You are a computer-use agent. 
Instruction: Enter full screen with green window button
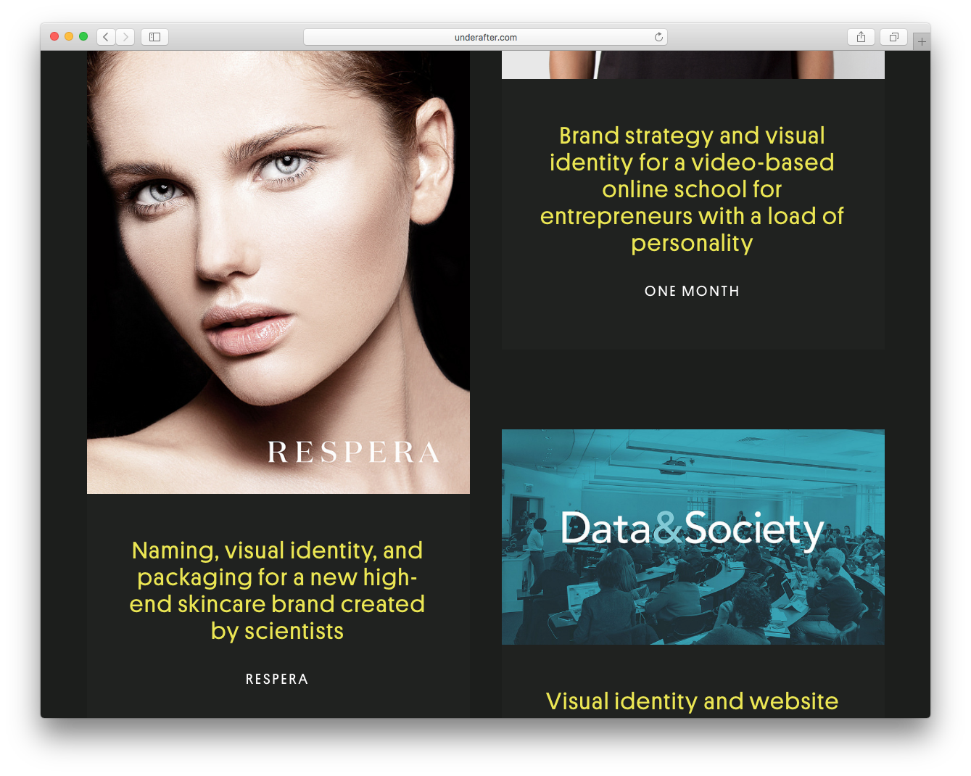click(x=83, y=36)
